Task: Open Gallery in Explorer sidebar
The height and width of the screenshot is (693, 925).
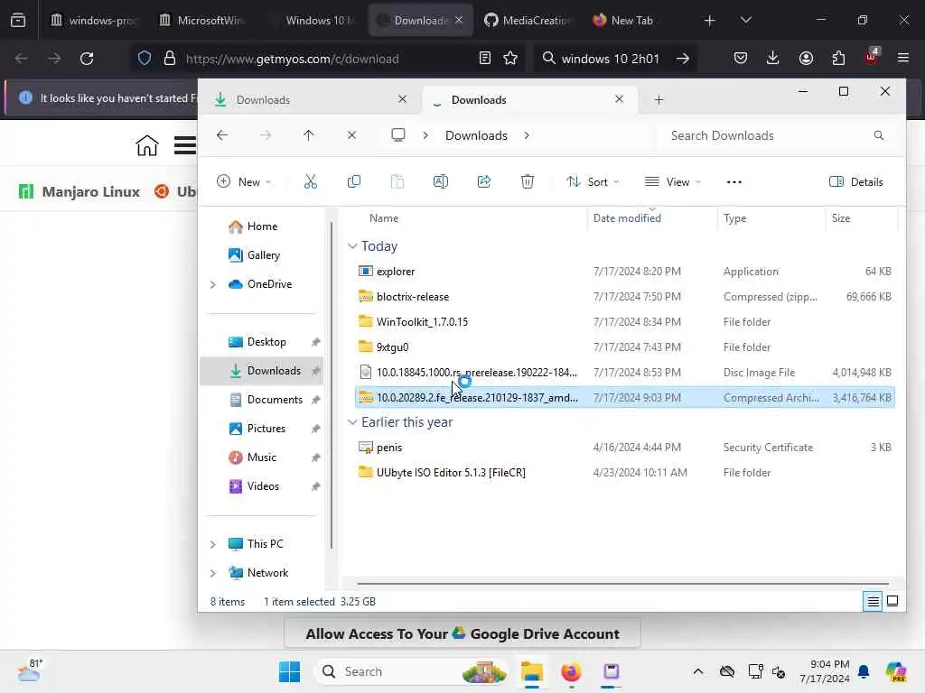Action: tap(255, 255)
